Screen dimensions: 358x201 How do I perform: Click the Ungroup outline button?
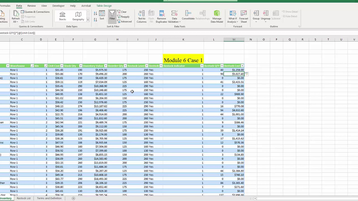265,17
